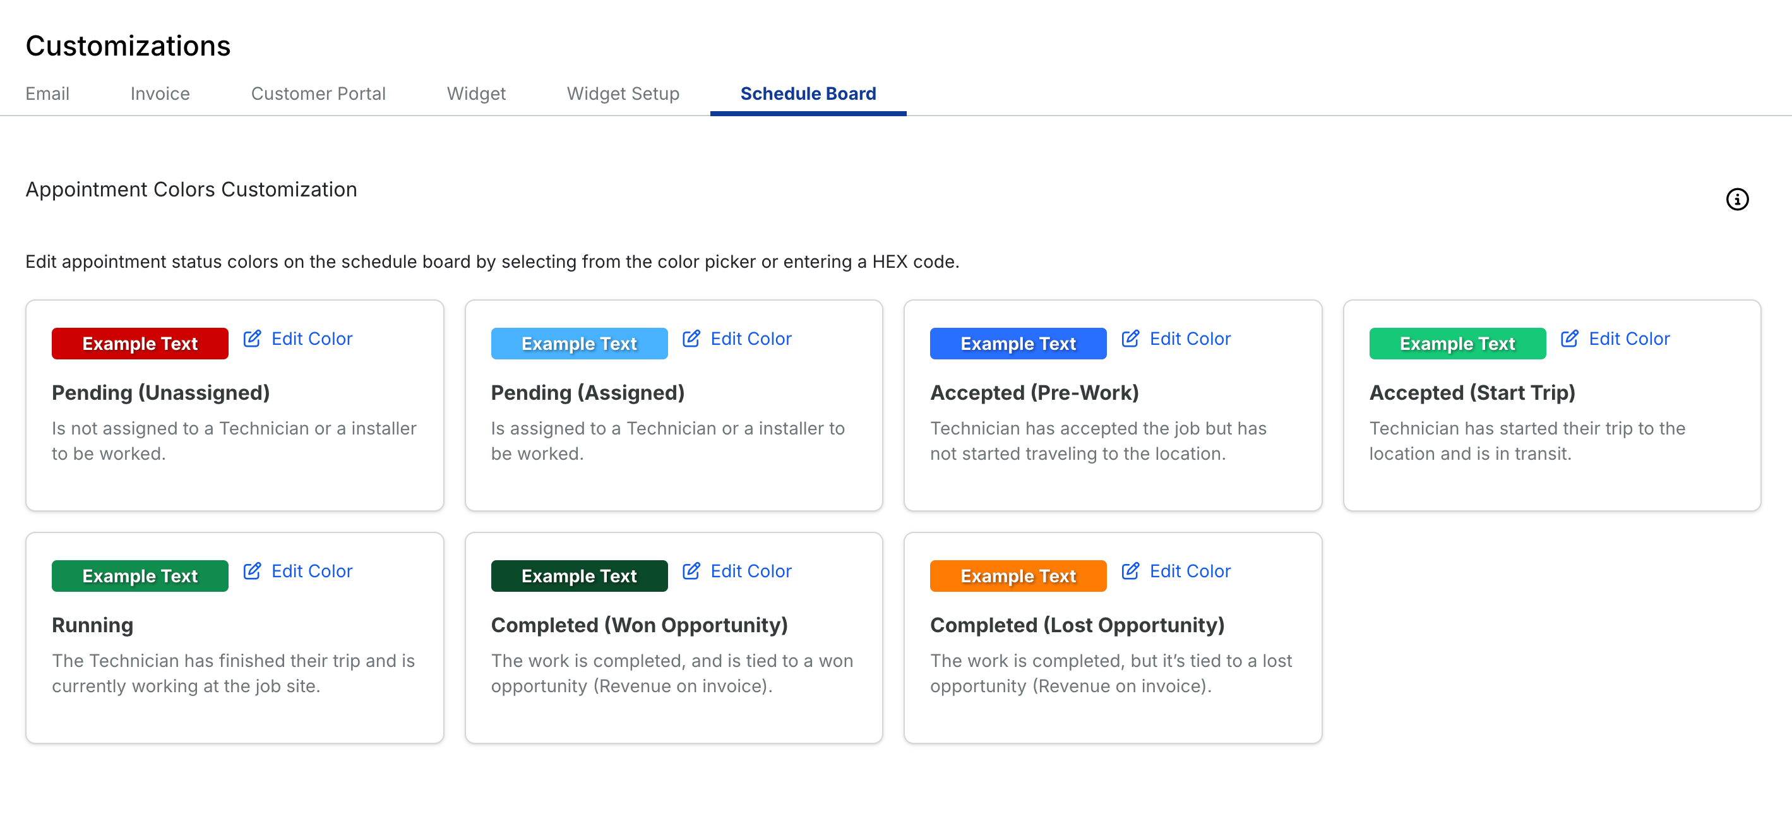Edit Color for Pending (Assigned)
Screen dimensions: 1792x816
[751, 339]
